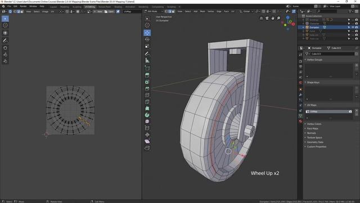Screen dimensions: 360x203
Task: Select the UV editor Relax tool
Action: (x=5, y=55)
